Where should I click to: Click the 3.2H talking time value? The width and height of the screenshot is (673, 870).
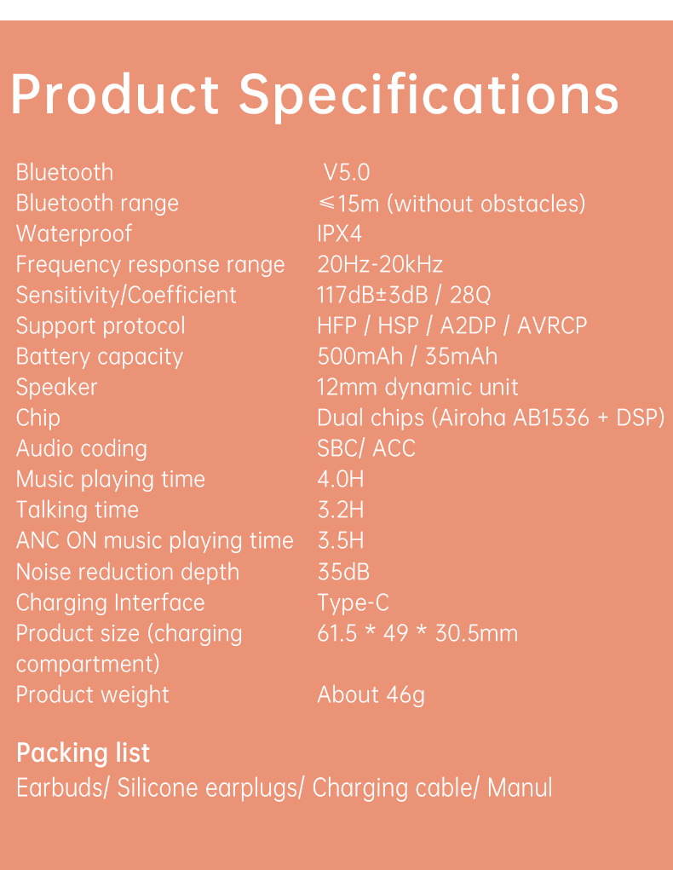[x=341, y=510]
